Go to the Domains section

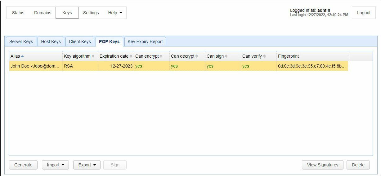pyautogui.click(x=43, y=13)
